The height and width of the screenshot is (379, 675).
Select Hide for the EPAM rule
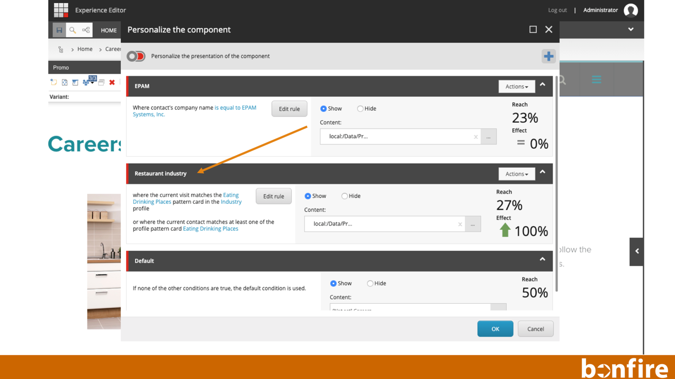[x=360, y=109]
